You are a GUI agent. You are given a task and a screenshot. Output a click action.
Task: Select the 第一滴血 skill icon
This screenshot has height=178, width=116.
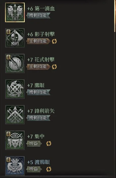point(15,12)
